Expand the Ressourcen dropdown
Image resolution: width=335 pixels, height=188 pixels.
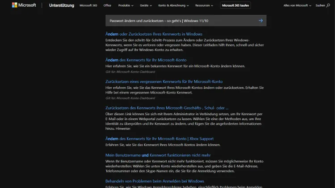pos(204,5)
